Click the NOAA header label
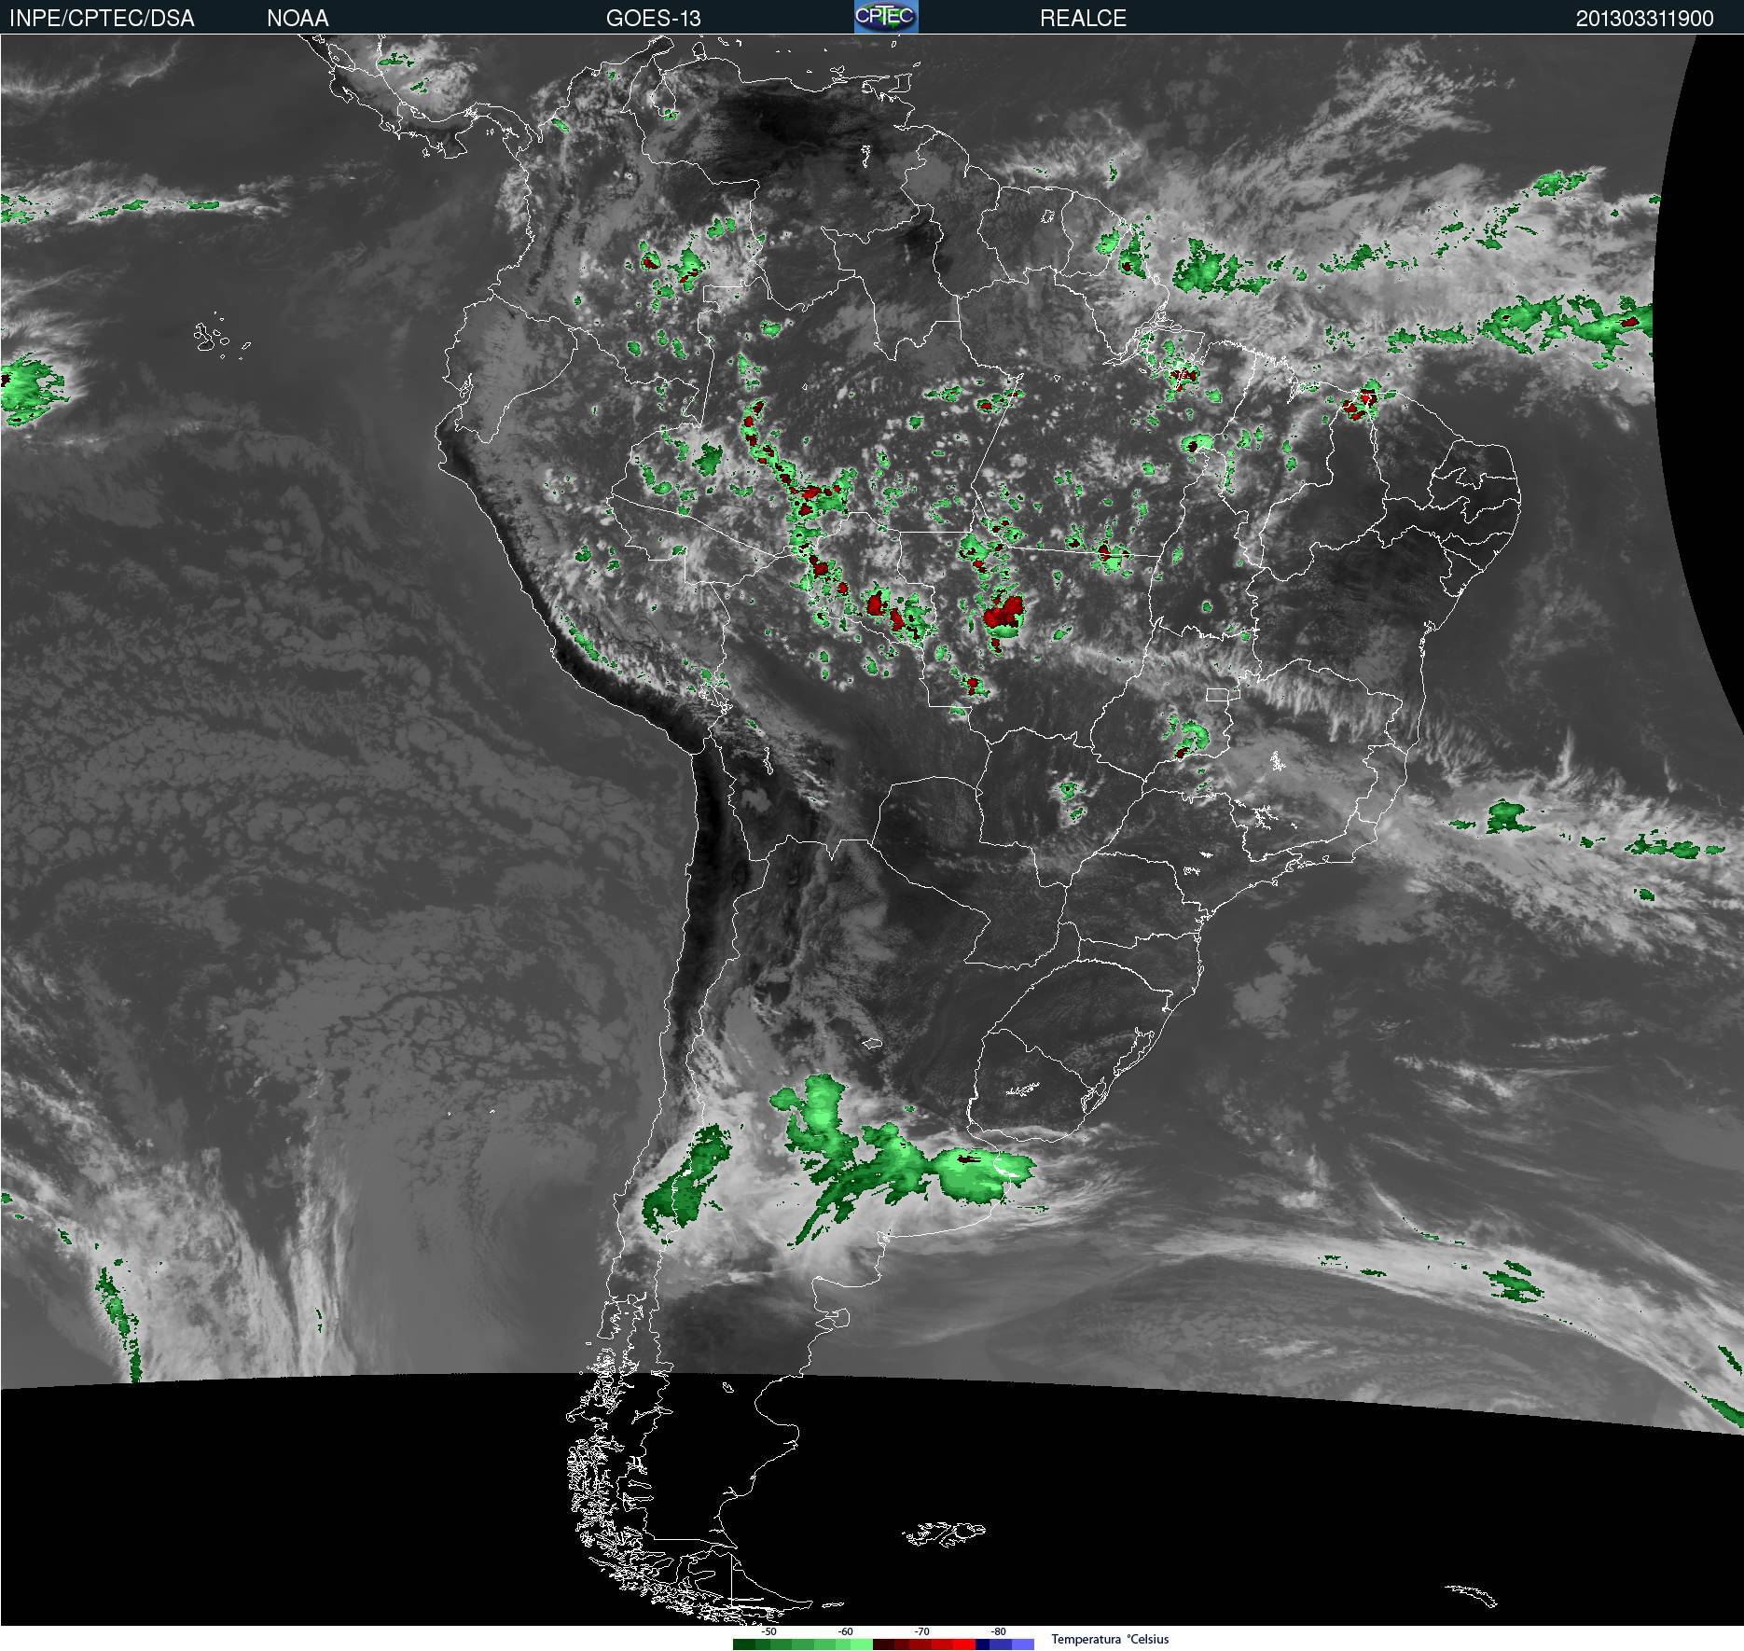This screenshot has width=1744, height=1651. pyautogui.click(x=298, y=18)
